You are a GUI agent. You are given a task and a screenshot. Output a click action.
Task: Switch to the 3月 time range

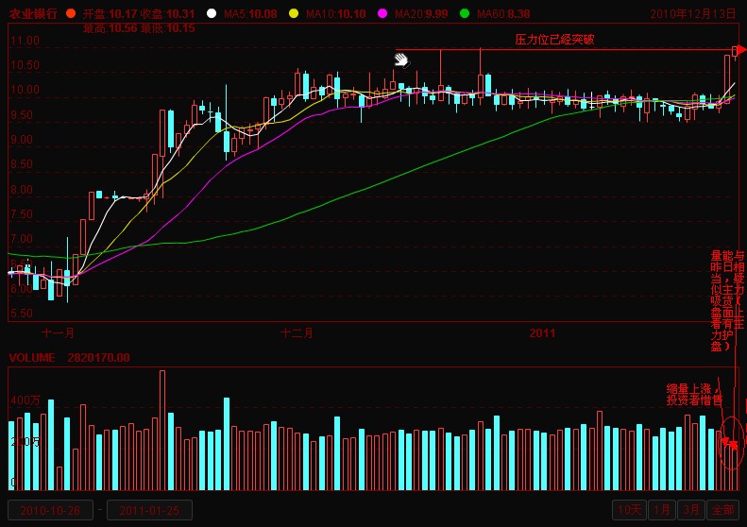(691, 510)
